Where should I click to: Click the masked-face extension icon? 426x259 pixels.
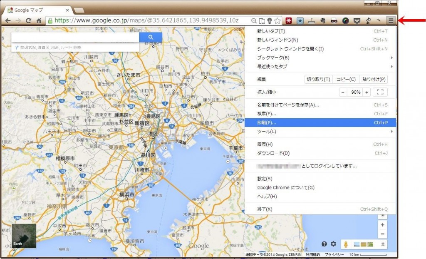click(334, 21)
